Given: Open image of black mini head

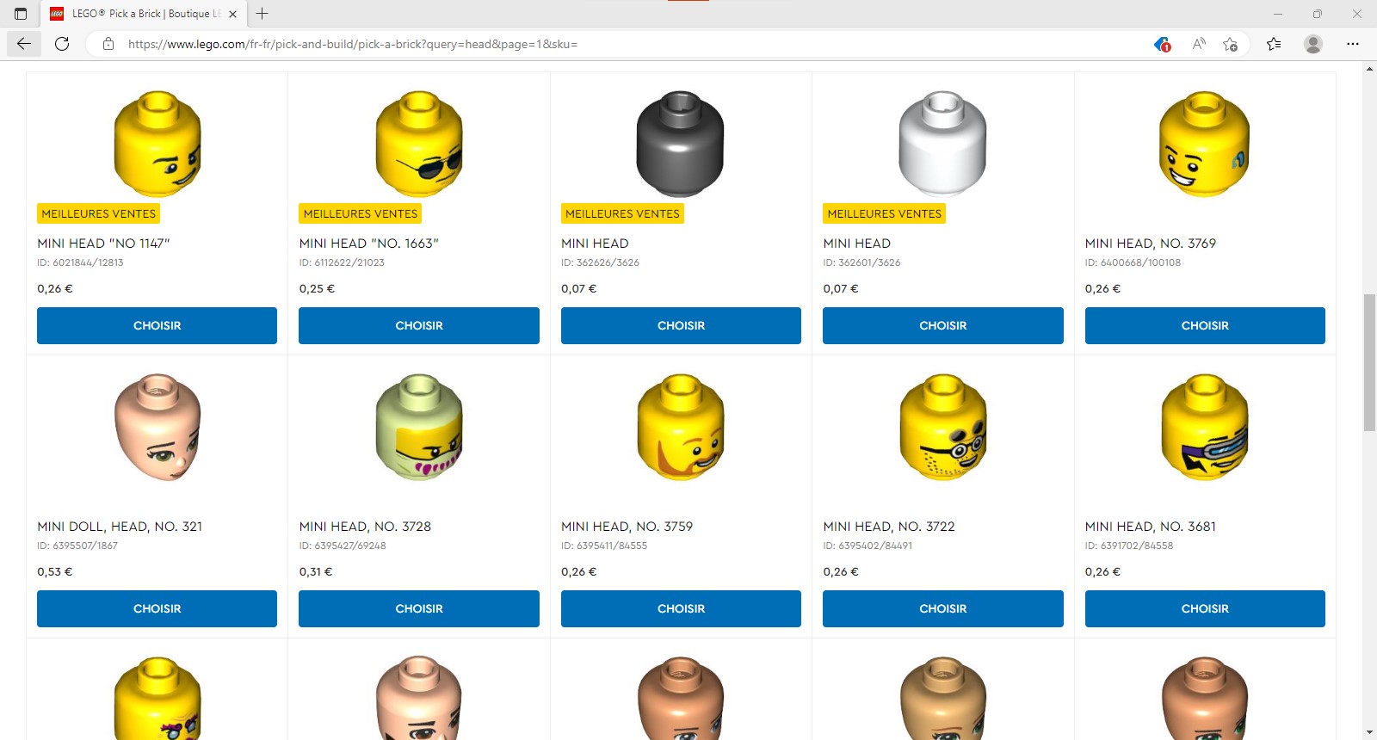Looking at the screenshot, I should click(x=681, y=144).
